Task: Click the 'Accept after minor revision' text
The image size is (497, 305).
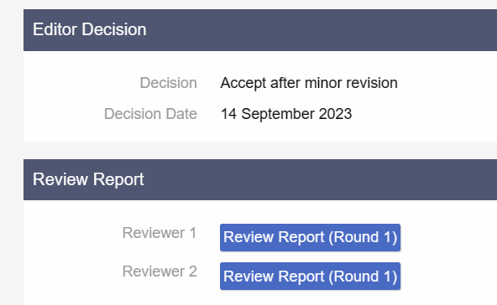Action: (x=309, y=83)
